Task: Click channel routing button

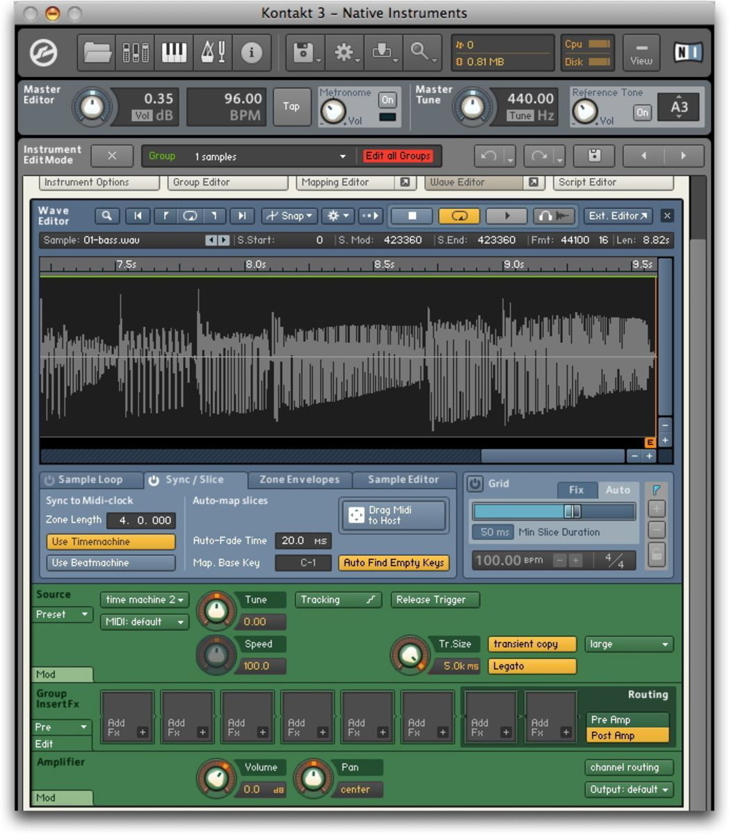Action: tap(629, 767)
